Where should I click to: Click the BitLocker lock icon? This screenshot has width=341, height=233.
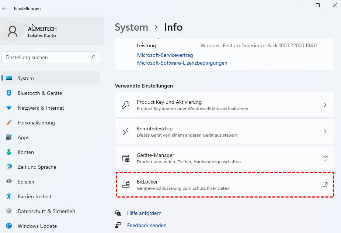coord(126,185)
